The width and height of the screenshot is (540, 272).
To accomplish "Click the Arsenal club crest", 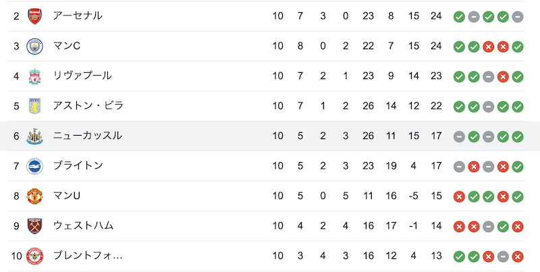I will point(34,16).
